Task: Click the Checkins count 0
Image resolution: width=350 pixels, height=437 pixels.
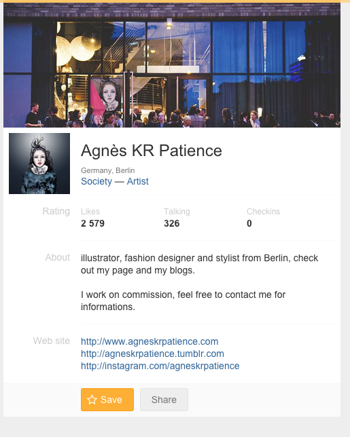Action: coord(249,223)
